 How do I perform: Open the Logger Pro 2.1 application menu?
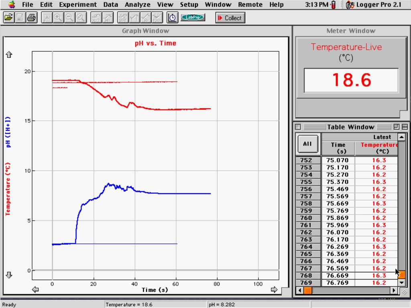[x=374, y=4]
